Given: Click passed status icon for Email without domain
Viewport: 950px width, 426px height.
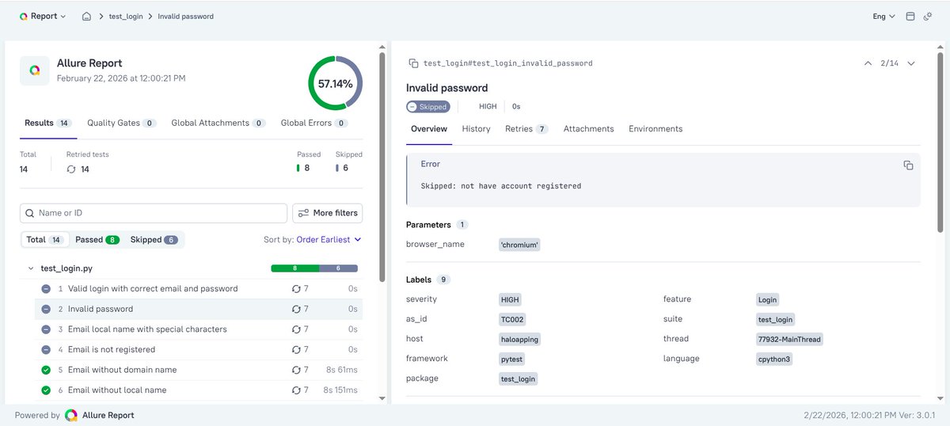Looking at the screenshot, I should click(x=46, y=370).
